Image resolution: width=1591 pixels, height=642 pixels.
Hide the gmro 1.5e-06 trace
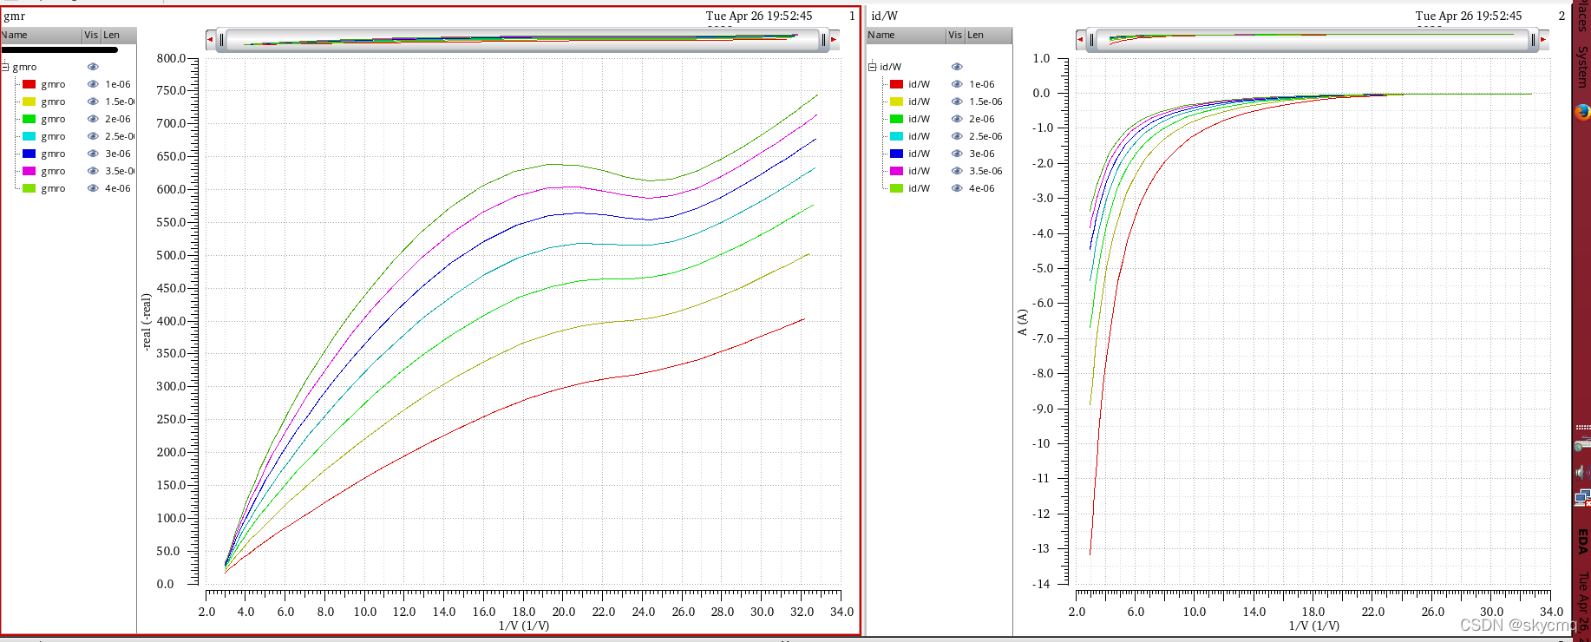click(93, 102)
